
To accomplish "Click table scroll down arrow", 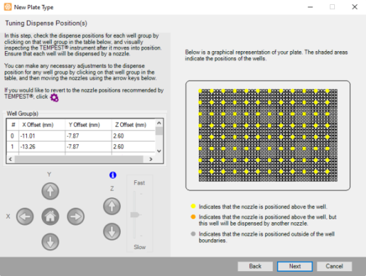I will [x=160, y=151].
